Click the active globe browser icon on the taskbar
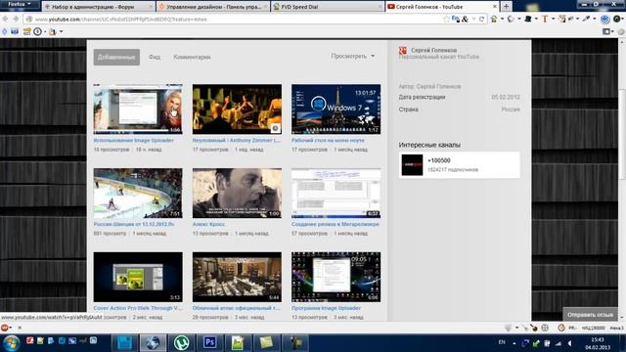The image size is (626, 352). [x=153, y=343]
